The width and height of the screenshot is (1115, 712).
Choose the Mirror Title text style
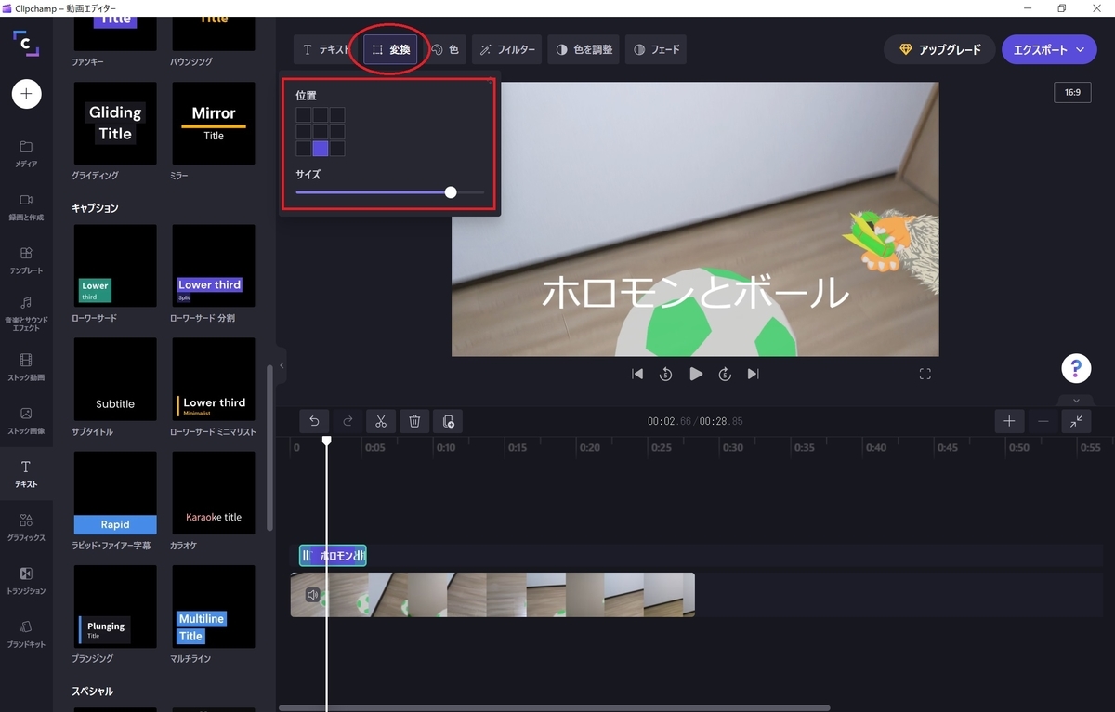tap(214, 123)
